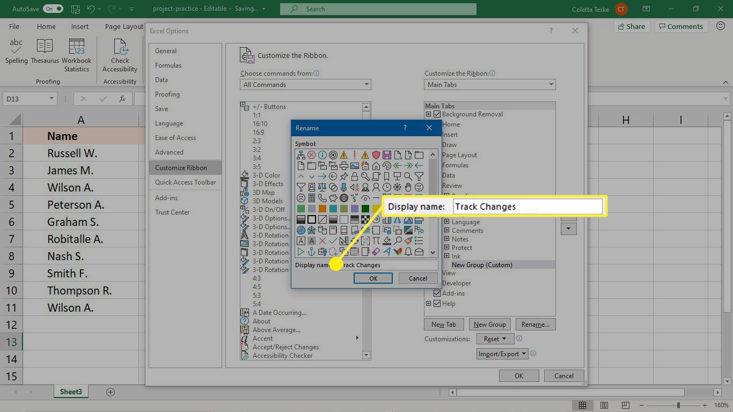Viewport: 733px width, 412px height.
Task: Click the New Tab button
Action: tap(444, 325)
